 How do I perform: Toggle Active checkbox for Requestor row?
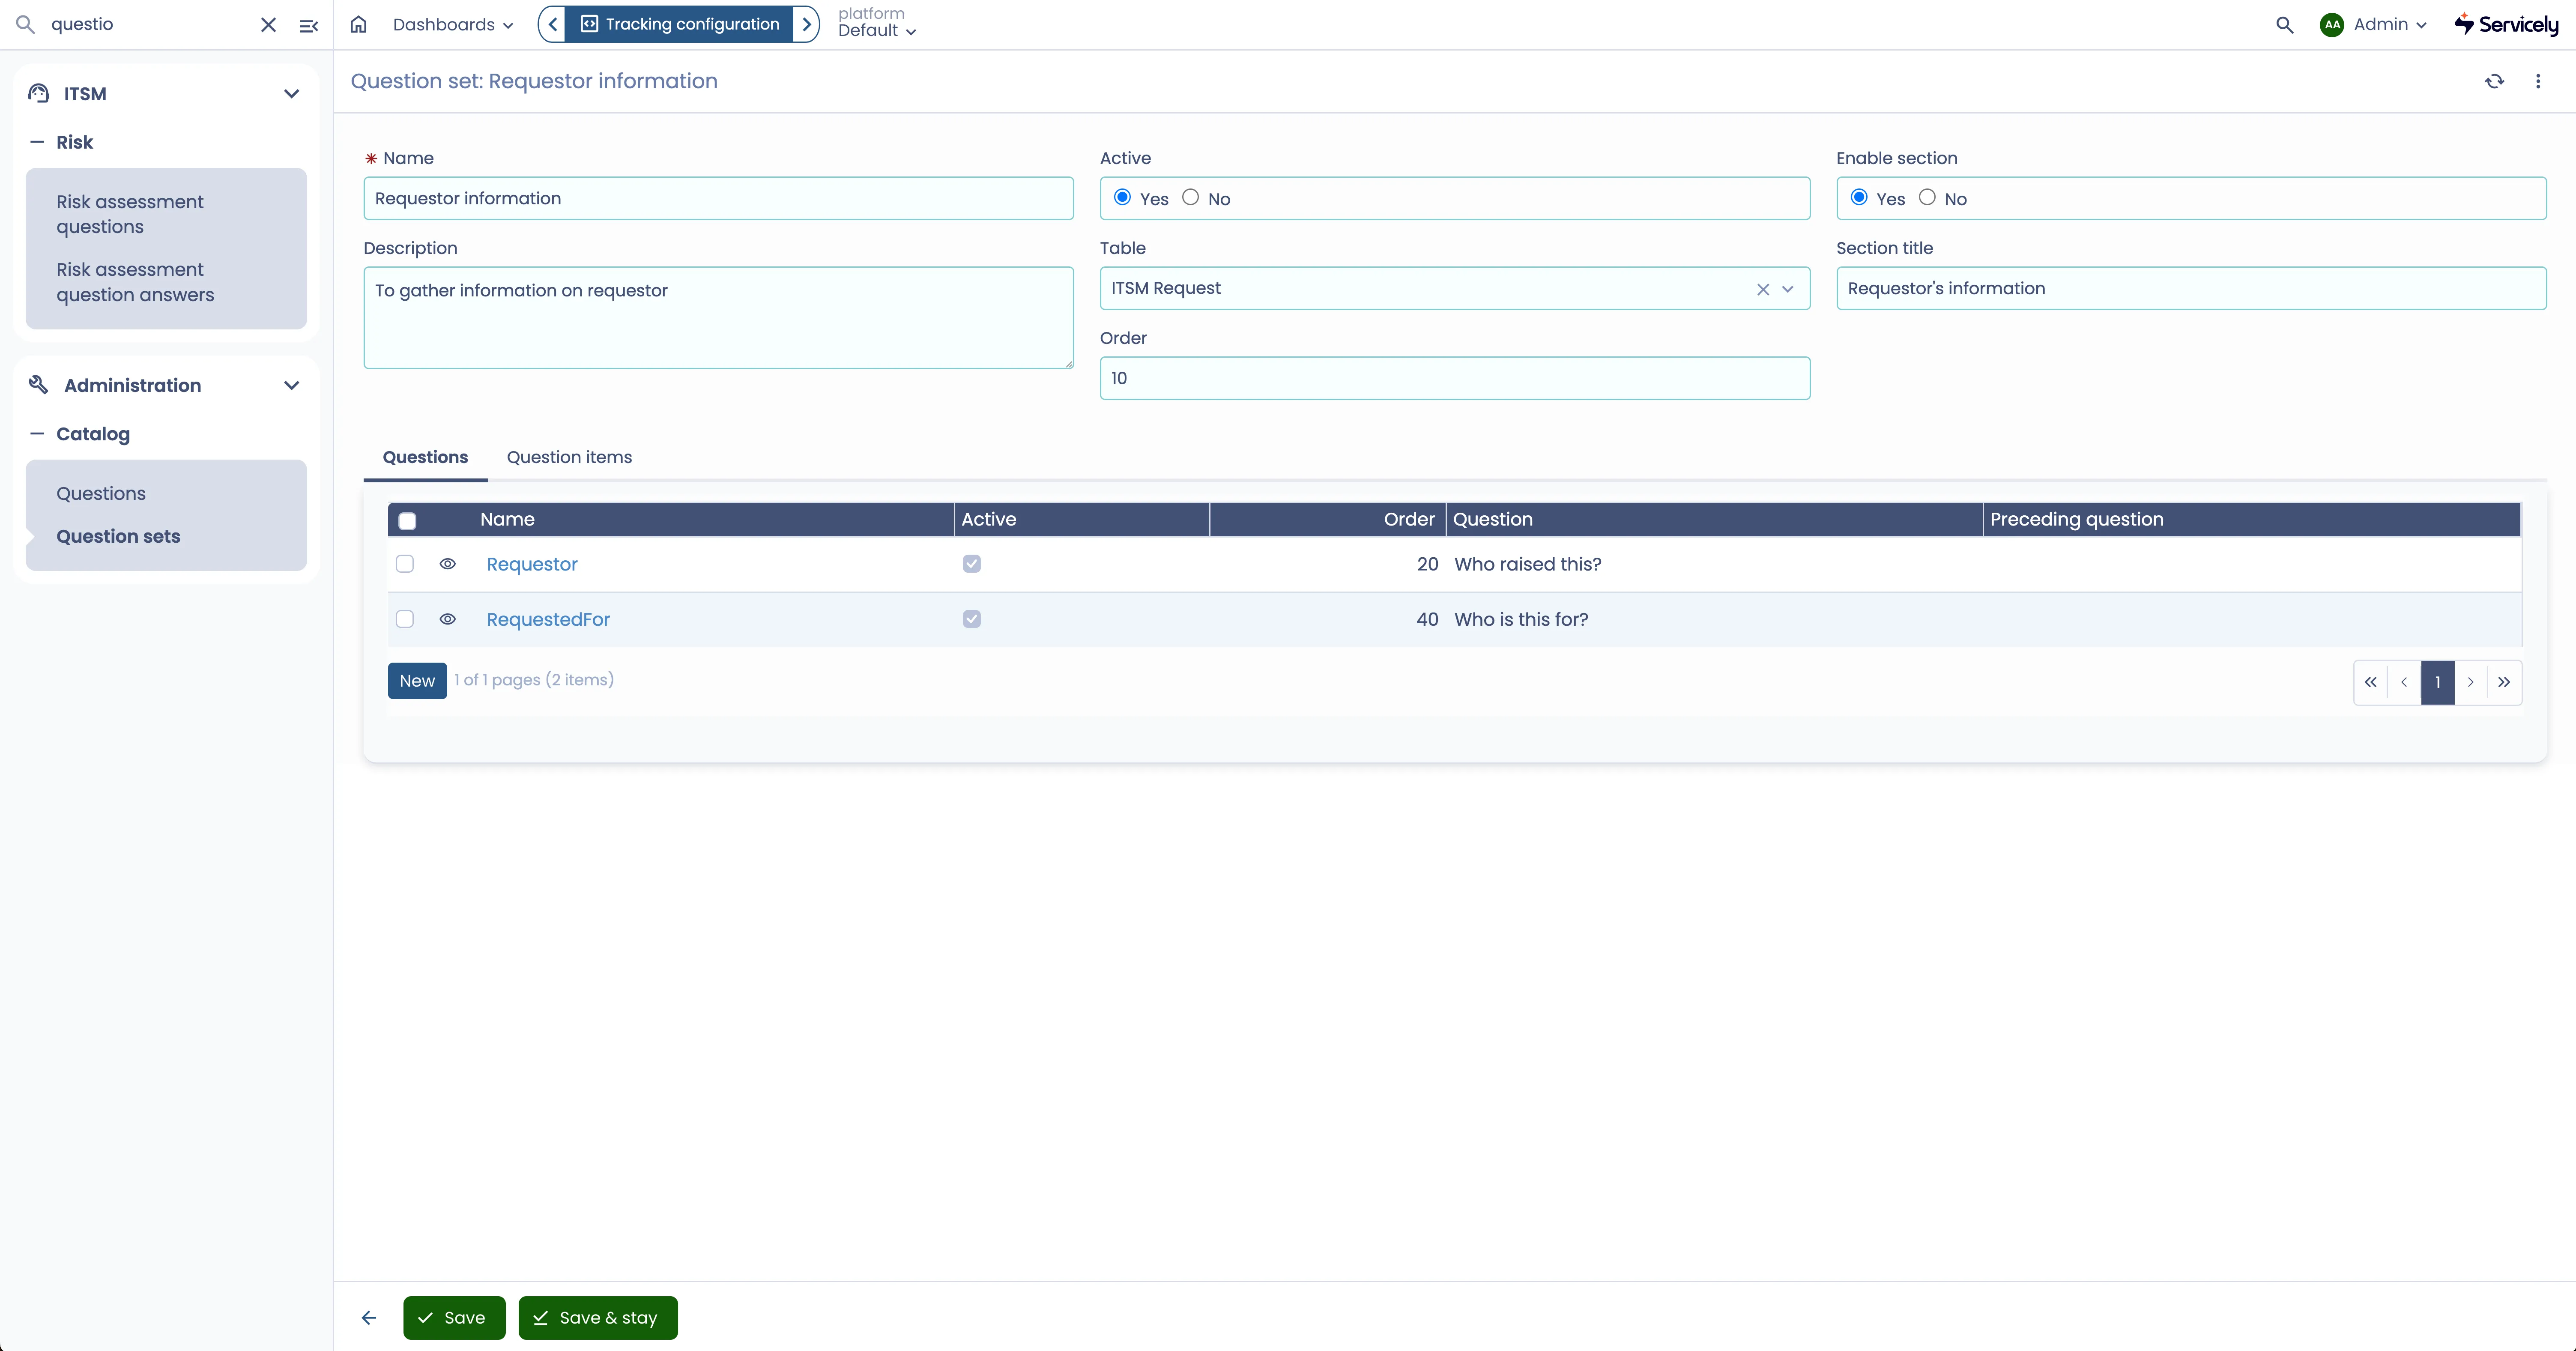coord(972,564)
